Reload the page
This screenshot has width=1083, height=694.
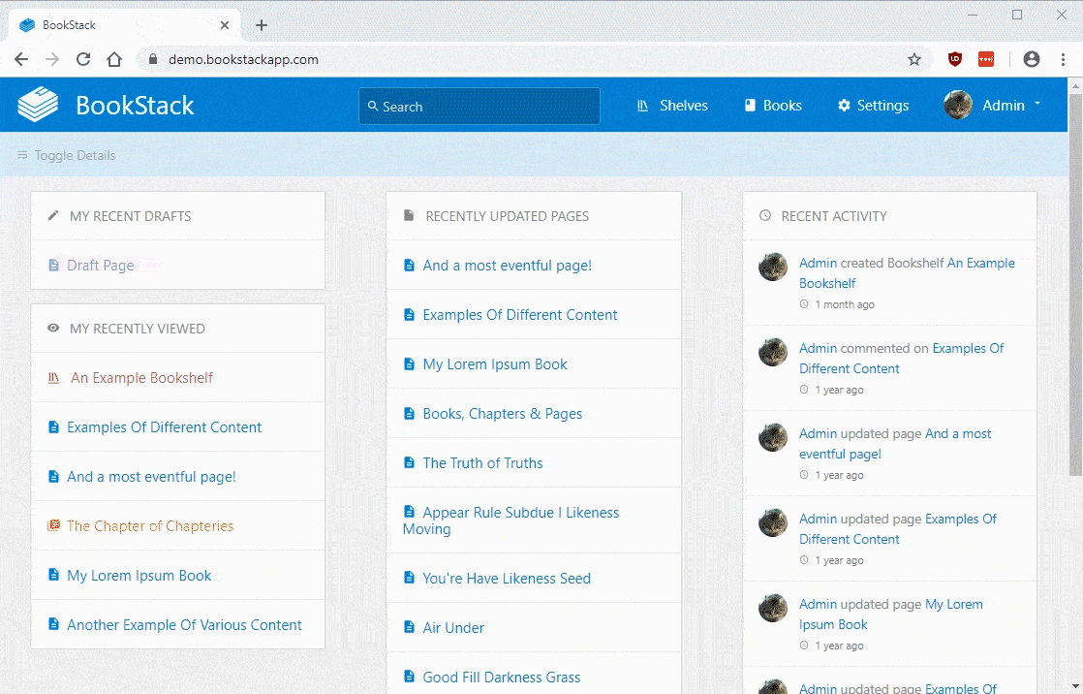[x=83, y=59]
